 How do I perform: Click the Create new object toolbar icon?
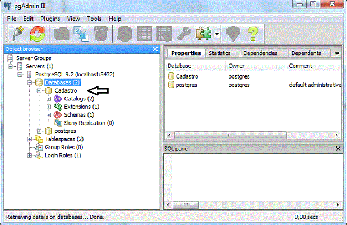tap(81, 34)
